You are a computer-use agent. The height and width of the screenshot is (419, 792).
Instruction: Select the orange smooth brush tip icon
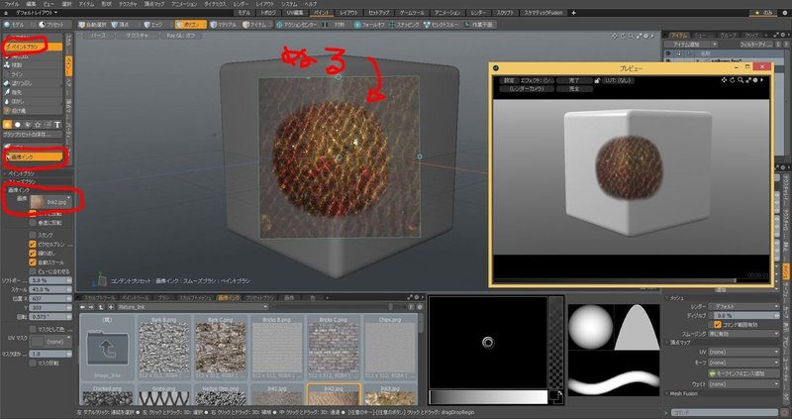7,125
